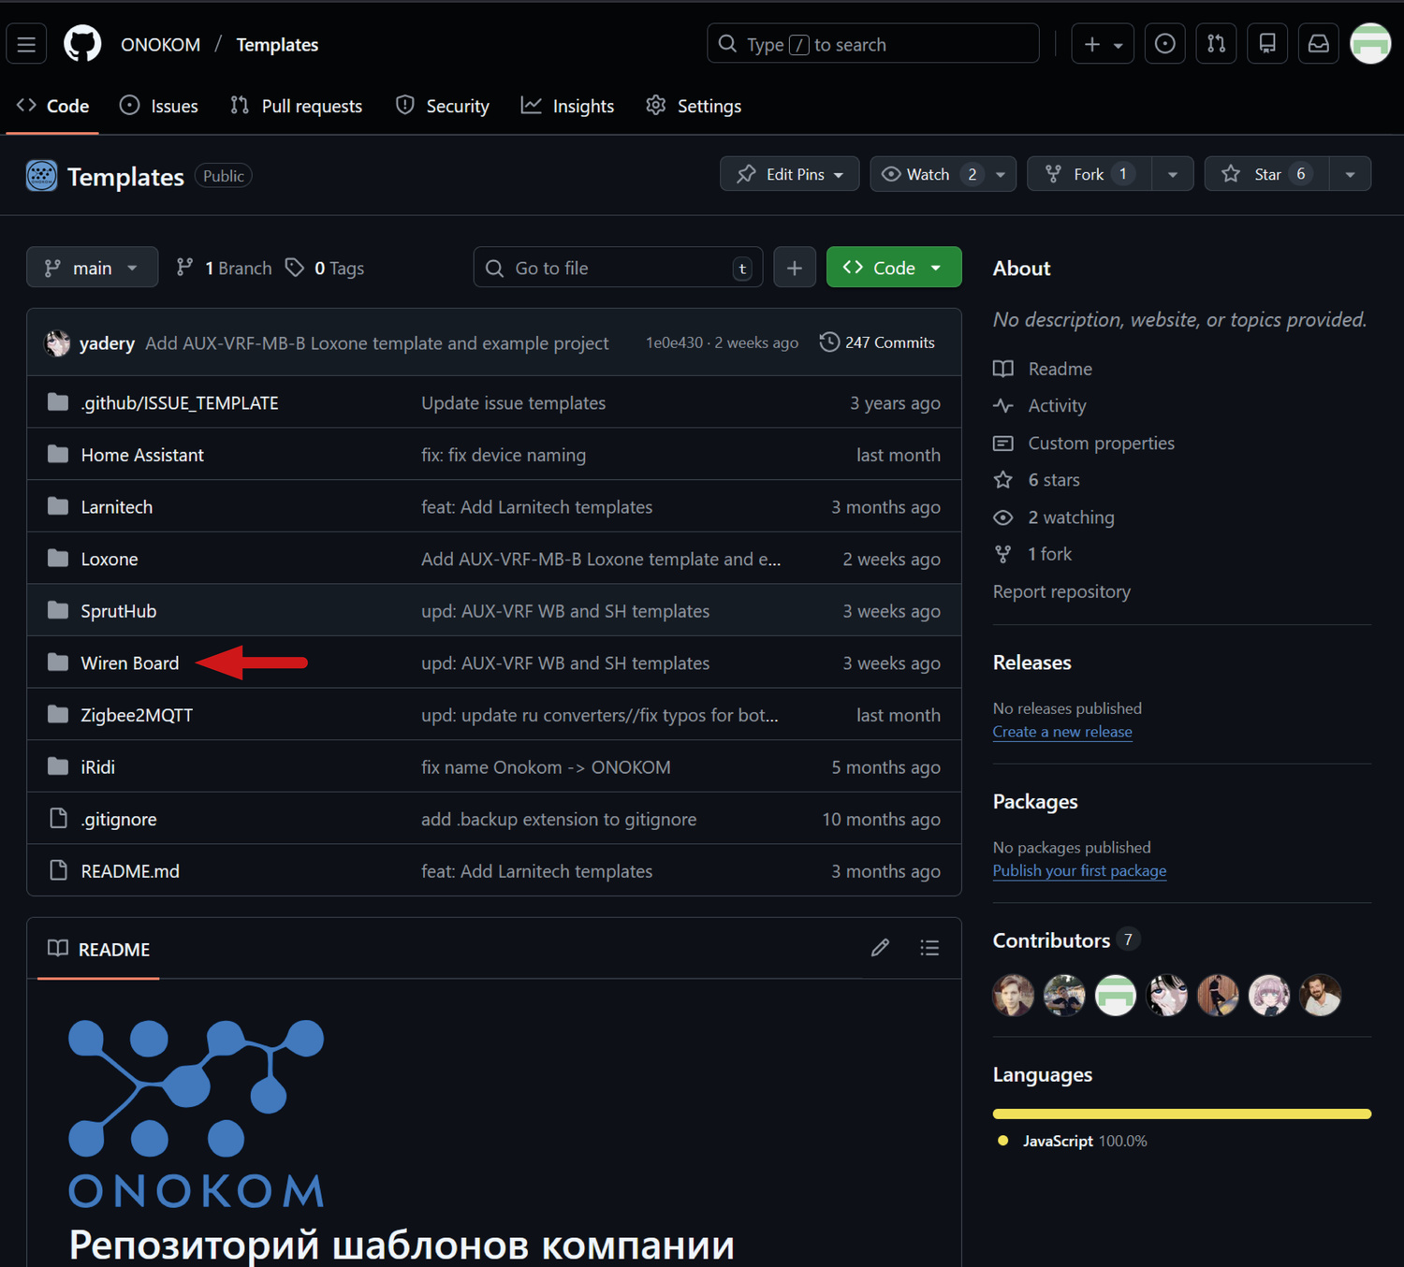Viewport: 1404px width, 1267px height.
Task: Switch to the Pull requests tab
Action: (x=297, y=106)
